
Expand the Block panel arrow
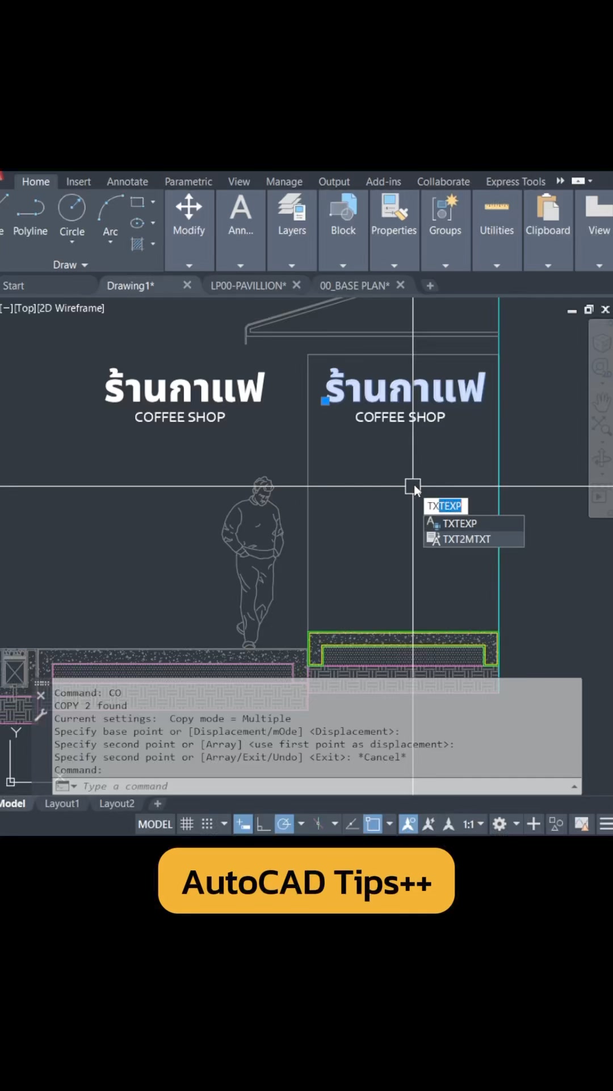(343, 265)
